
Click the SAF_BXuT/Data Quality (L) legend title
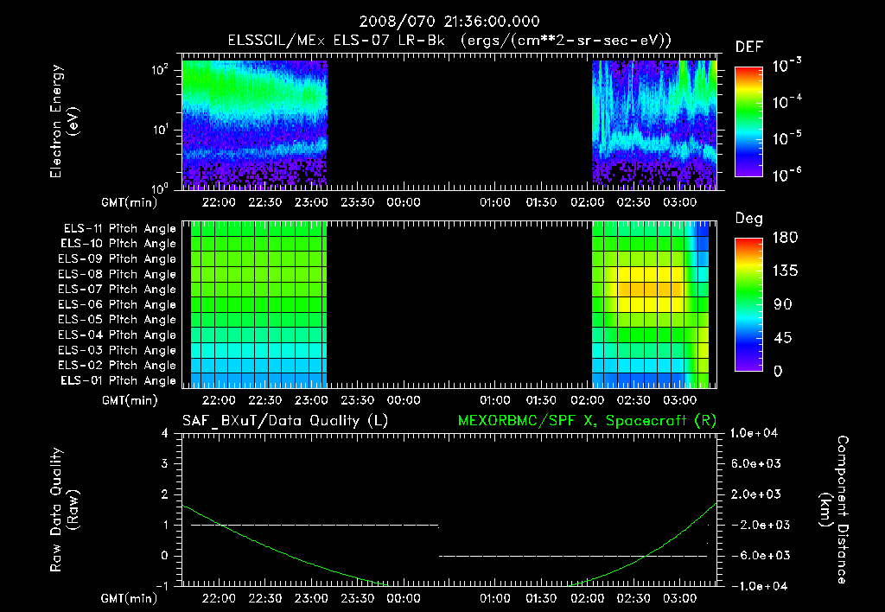[x=285, y=421]
